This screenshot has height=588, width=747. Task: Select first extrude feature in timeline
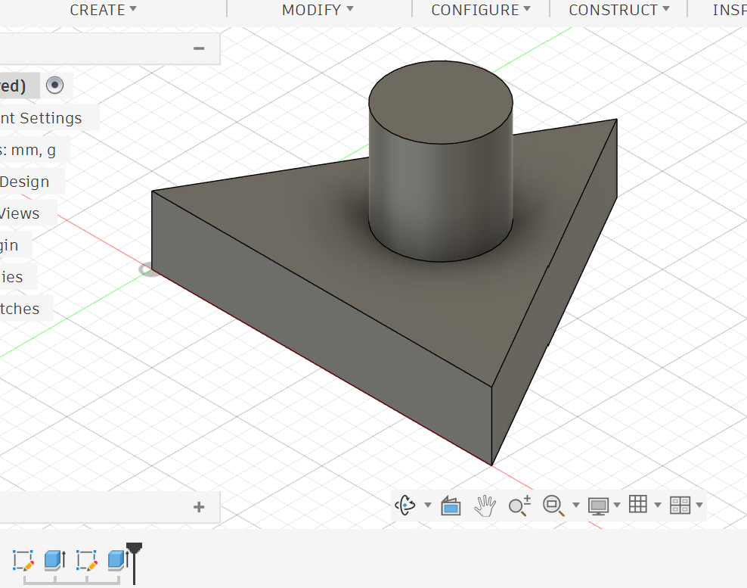(x=54, y=560)
